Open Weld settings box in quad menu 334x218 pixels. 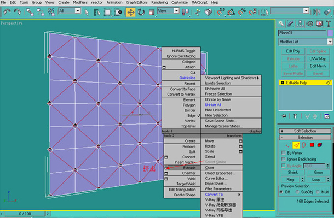[166, 179]
